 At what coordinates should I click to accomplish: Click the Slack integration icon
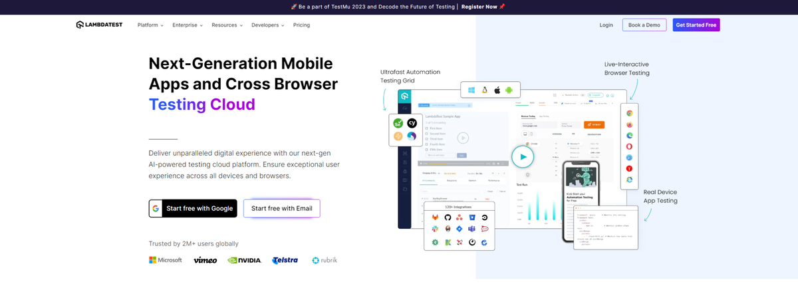point(435,229)
